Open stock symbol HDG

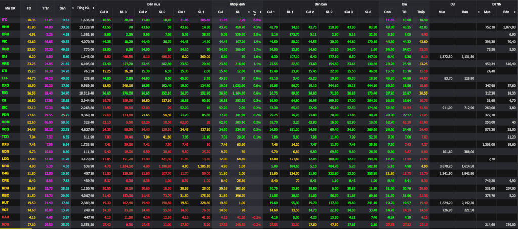(x=5, y=224)
